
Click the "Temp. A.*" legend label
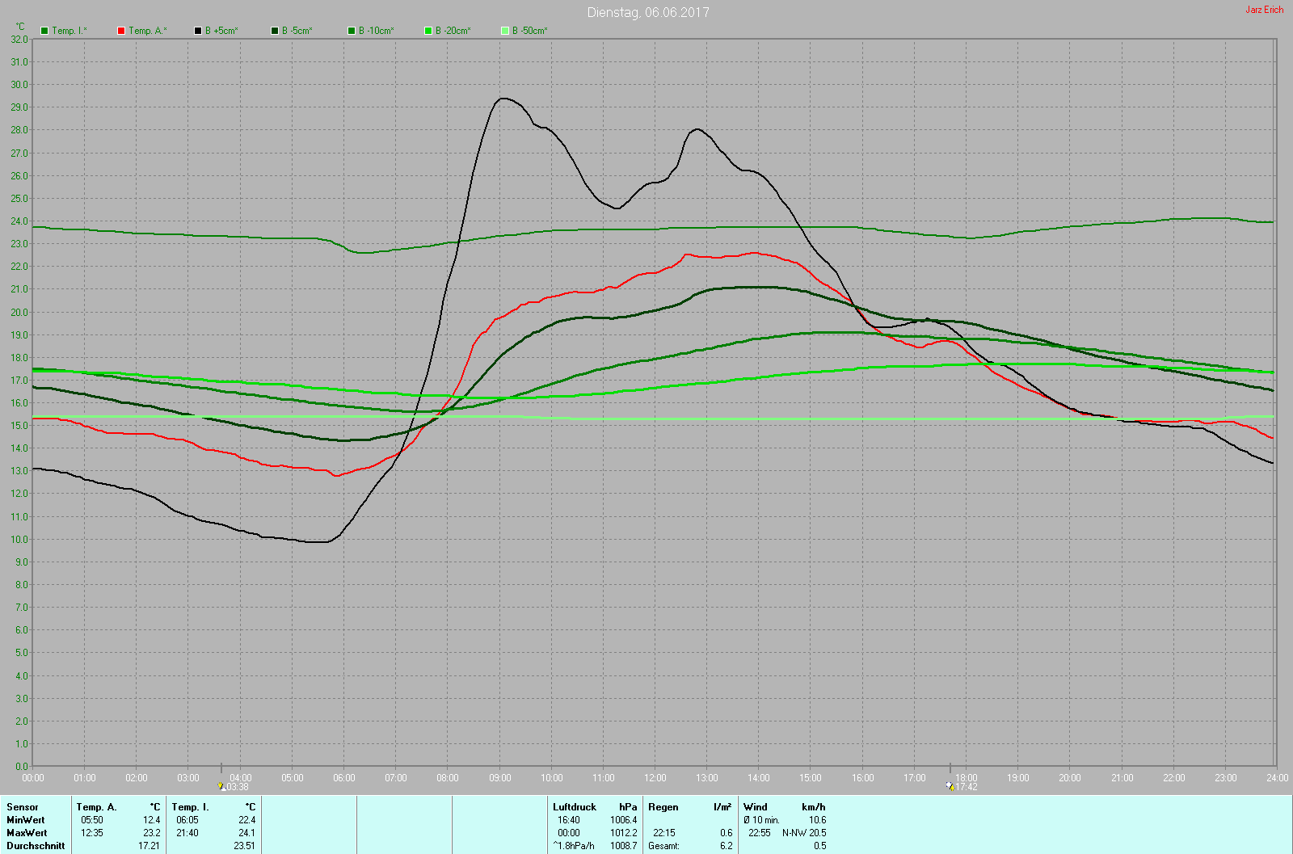point(148,31)
